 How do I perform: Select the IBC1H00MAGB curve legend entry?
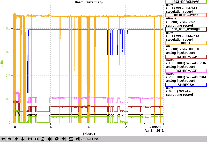(x=186, y=71)
